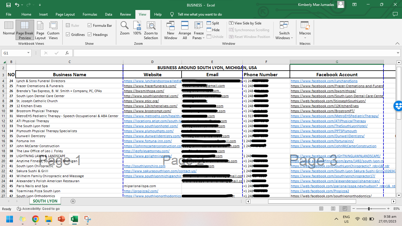The height and width of the screenshot is (226, 402).
Task: Open Freeze Panes dropdown
Action: (199, 30)
